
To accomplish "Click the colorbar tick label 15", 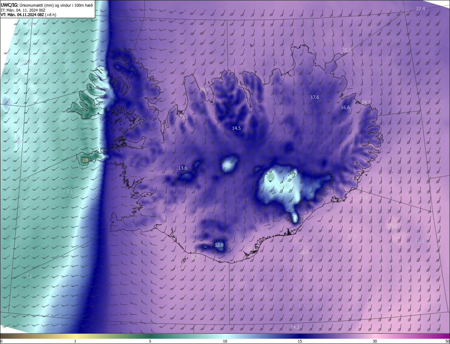I will tap(300, 342).
